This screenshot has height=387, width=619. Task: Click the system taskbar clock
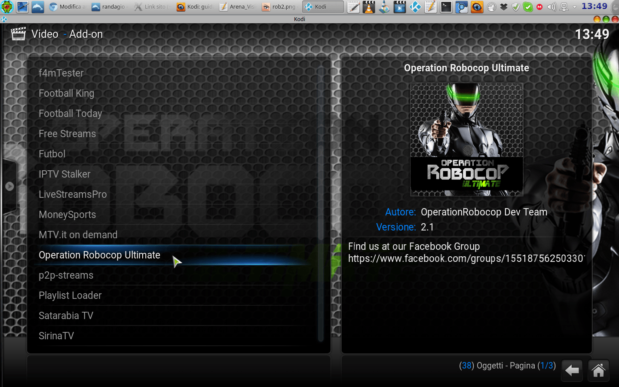coord(594,6)
